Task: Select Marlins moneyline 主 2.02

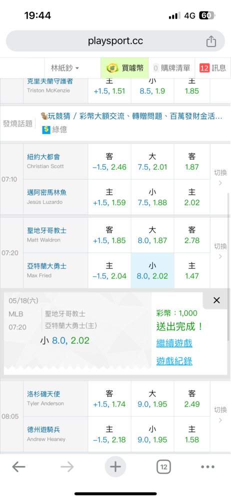Action: 192,197
